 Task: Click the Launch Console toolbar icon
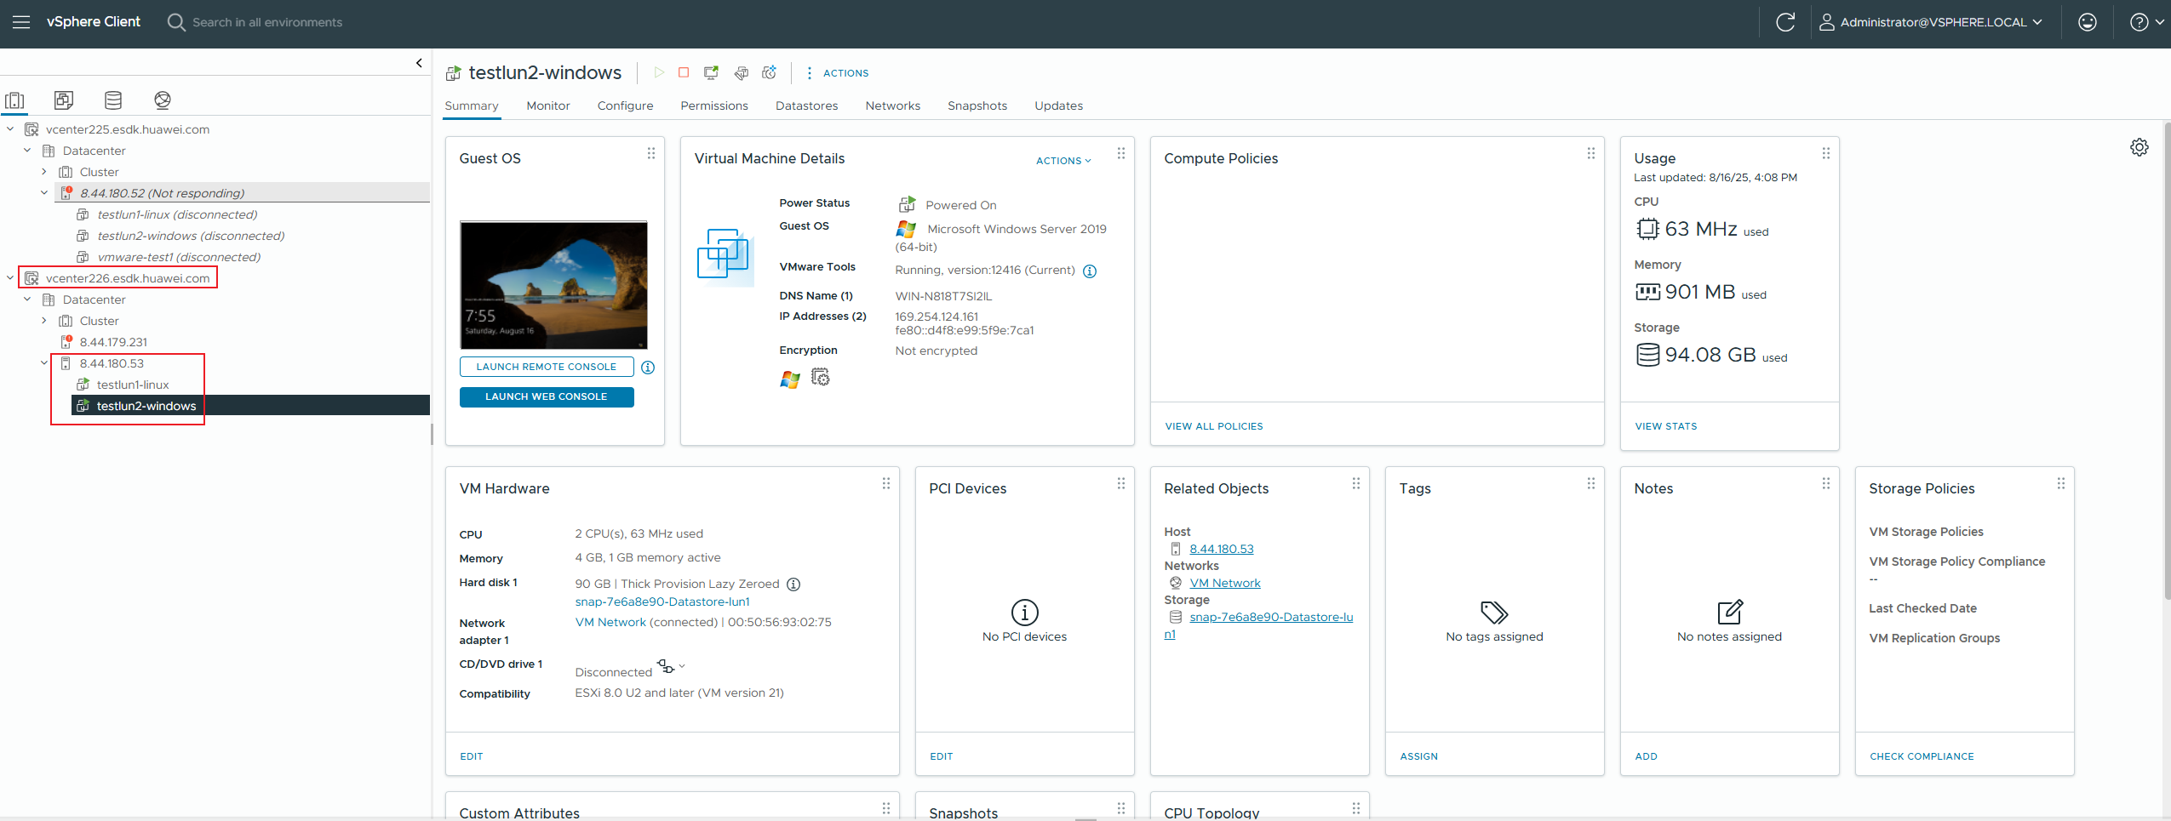[x=711, y=72]
